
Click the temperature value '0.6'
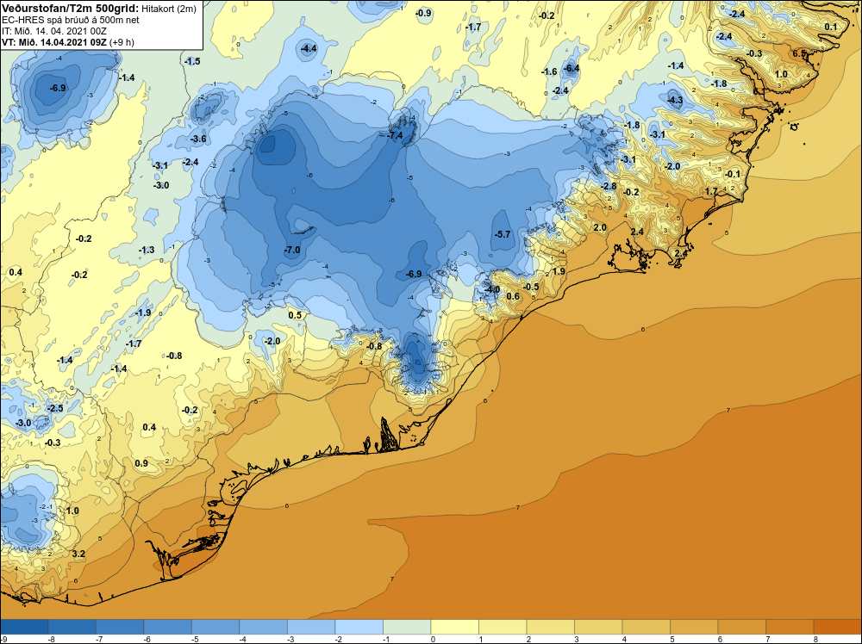pyautogui.click(x=513, y=296)
